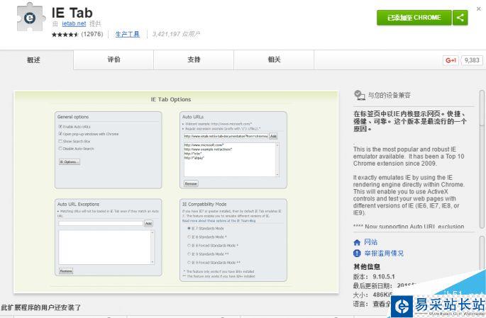Toggle Open pop-up windows with Chrome checkbox
Image resolution: width=486 pixels, height=318 pixels.
tap(60, 134)
